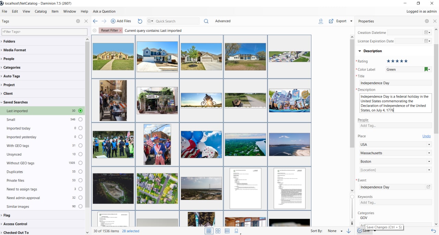Screen dimensions: 439x235
Task: Open the Event link icon next to Independence Day
Action: [428, 187]
